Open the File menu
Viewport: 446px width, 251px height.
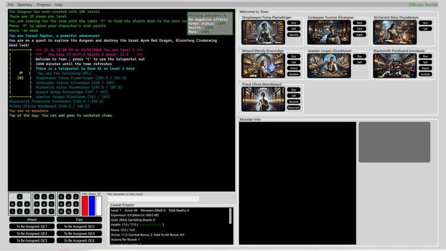pos(10,5)
